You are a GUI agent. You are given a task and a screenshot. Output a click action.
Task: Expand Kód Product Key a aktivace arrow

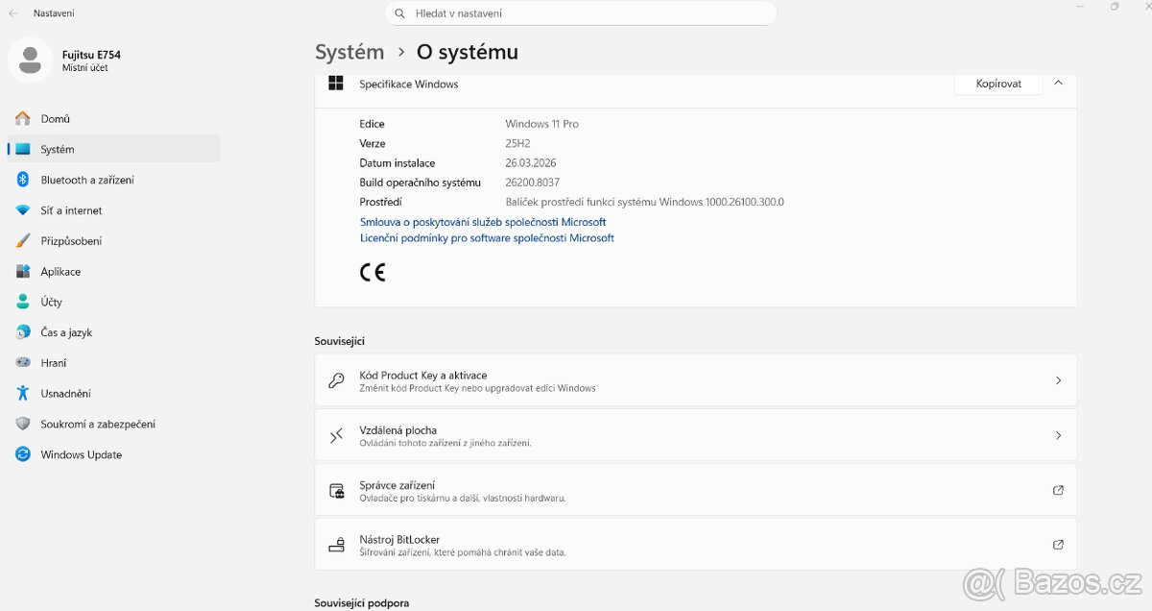(x=1058, y=380)
